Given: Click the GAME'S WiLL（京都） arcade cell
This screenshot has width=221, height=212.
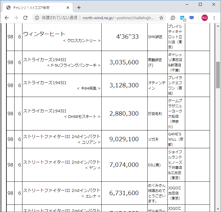Looking at the screenshot, I should (176, 139).
